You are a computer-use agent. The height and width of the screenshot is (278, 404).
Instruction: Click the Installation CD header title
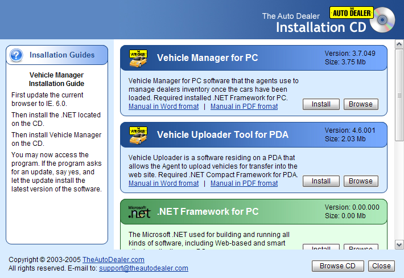(321, 27)
